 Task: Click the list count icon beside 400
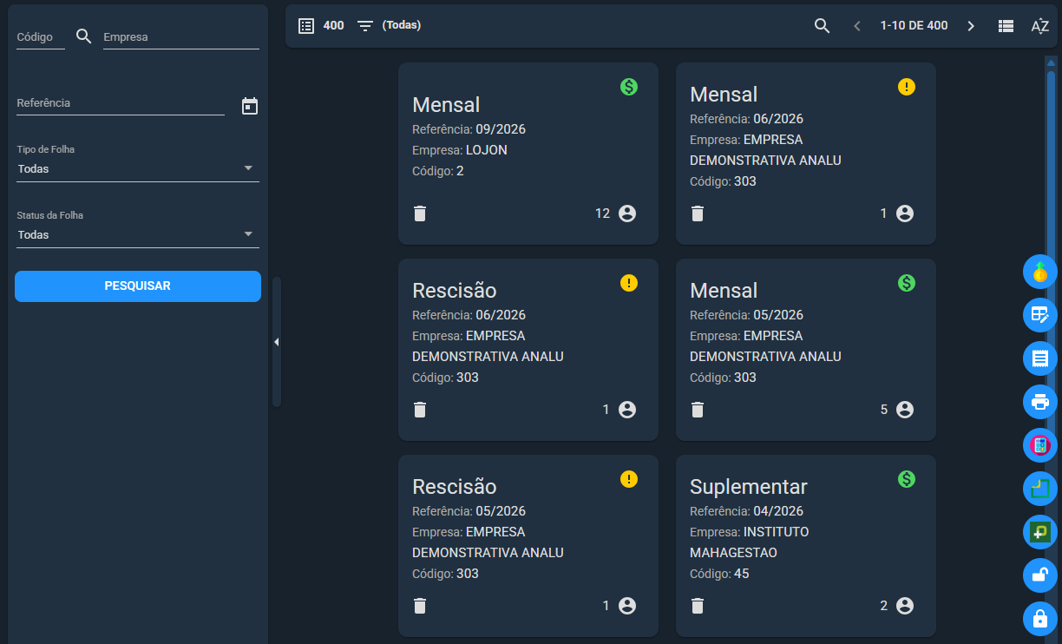click(306, 26)
